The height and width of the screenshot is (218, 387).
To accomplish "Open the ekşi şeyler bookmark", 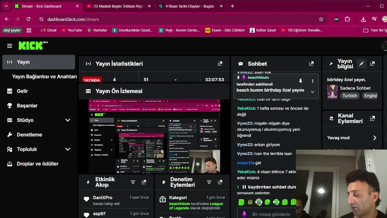I will 12,30.
